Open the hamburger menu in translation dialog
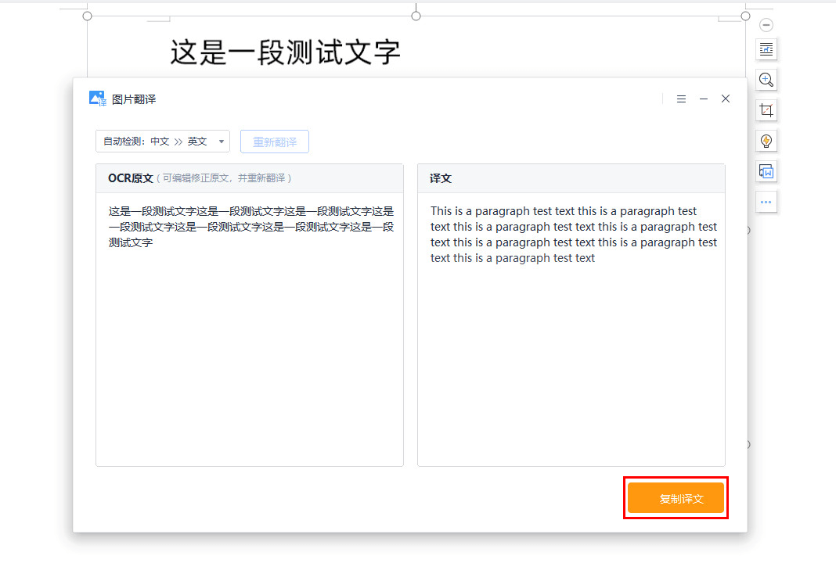 point(681,99)
